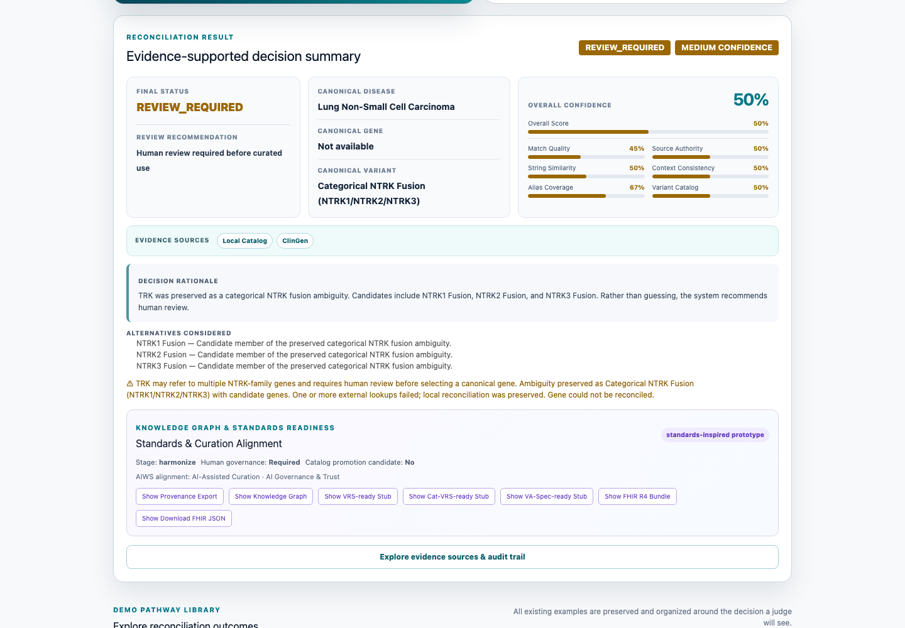Click the REVIEW_REQUIRED header badge
The width and height of the screenshot is (905, 628).
[625, 48]
